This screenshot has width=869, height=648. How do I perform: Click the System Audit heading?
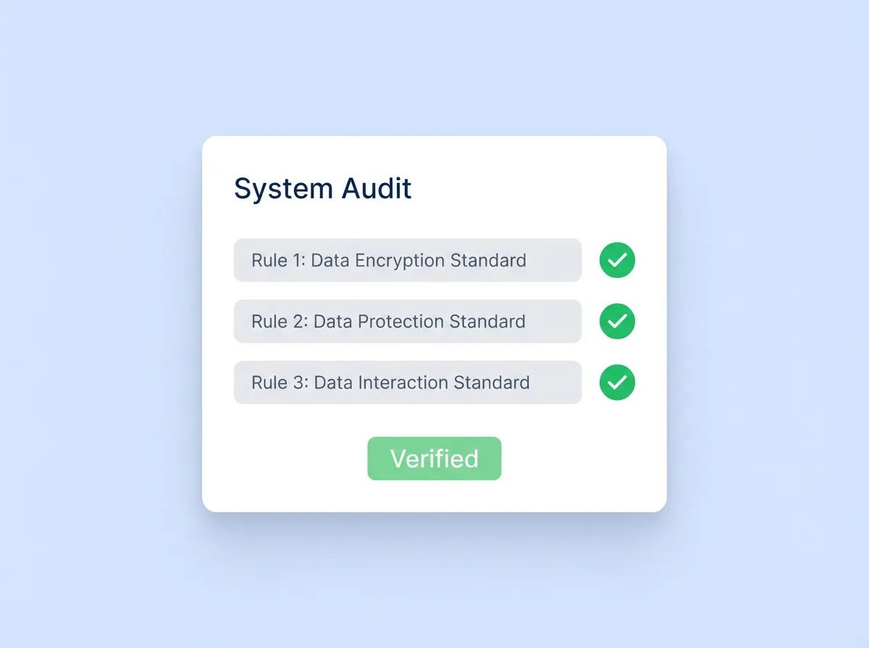pos(323,189)
